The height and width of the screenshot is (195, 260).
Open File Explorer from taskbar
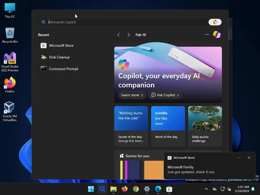pos(113,189)
